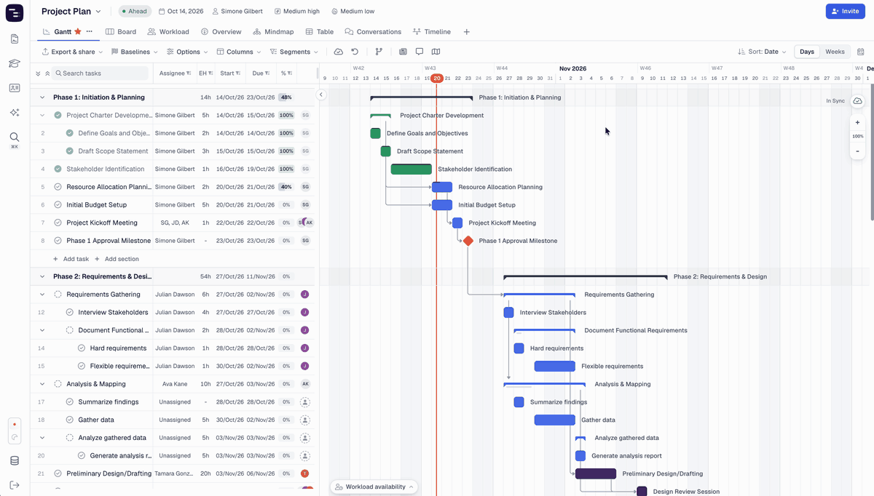This screenshot has height=496, width=874.
Task: Toggle completion of Define Goals and Objectives
Action: 69,133
